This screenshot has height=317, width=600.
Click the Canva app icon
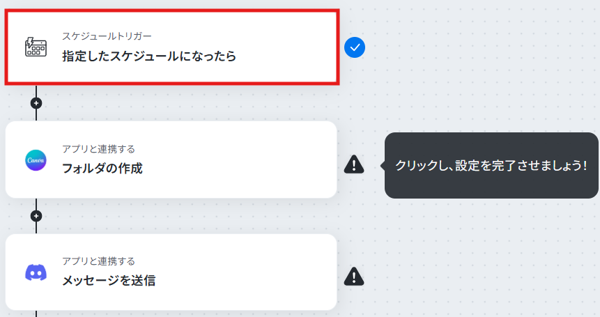(36, 160)
